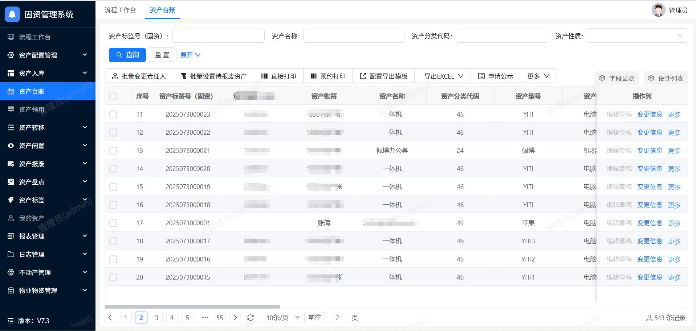
Task: Open the toolbar 更多 dropdown
Action: (538, 76)
